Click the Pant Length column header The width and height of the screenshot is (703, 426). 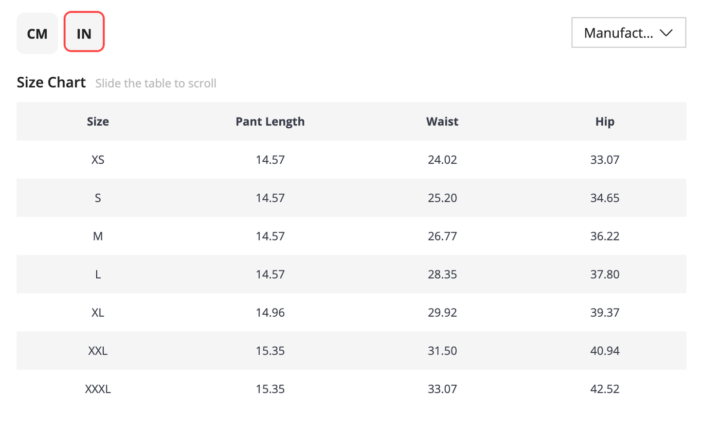[x=270, y=121]
